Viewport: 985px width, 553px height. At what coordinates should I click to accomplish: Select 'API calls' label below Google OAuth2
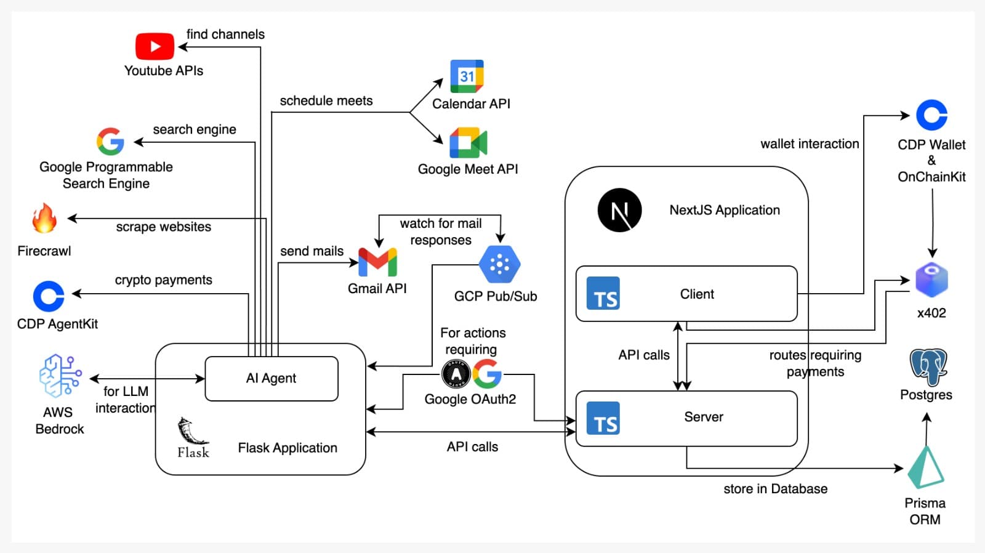click(472, 446)
